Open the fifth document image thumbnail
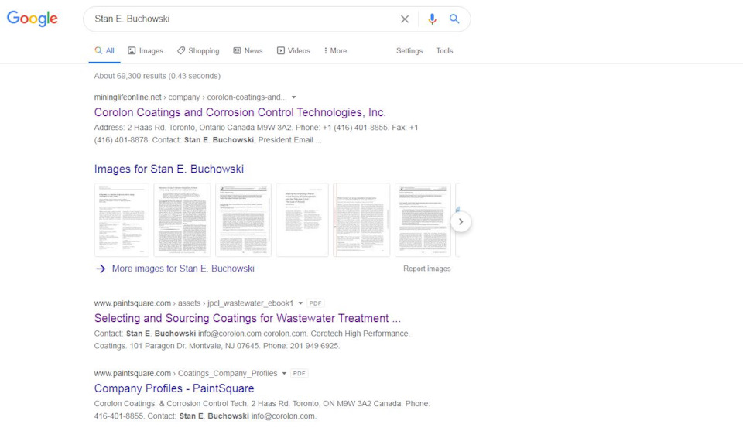The height and width of the screenshot is (431, 743). (361, 220)
